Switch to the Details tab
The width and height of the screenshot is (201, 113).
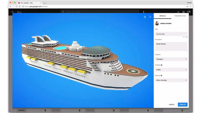coord(162,16)
